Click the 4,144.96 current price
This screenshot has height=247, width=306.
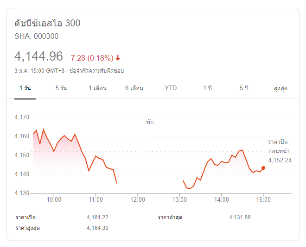click(x=38, y=56)
